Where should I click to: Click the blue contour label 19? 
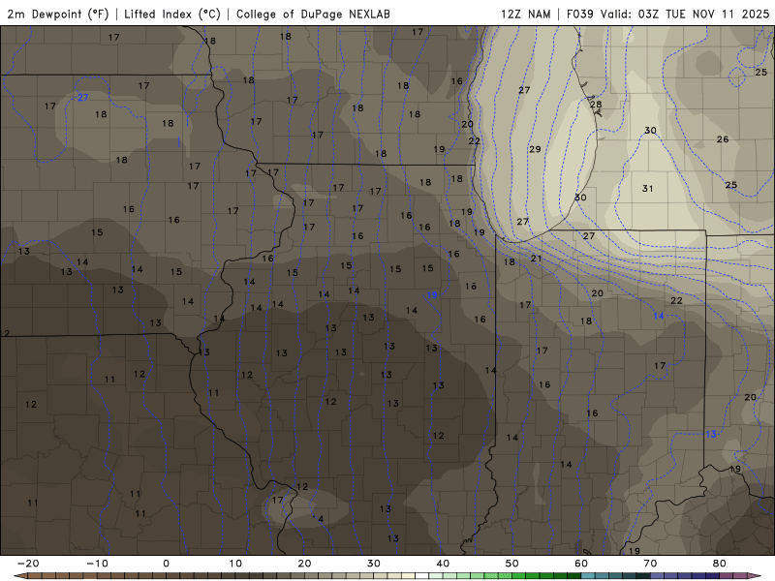pos(432,295)
